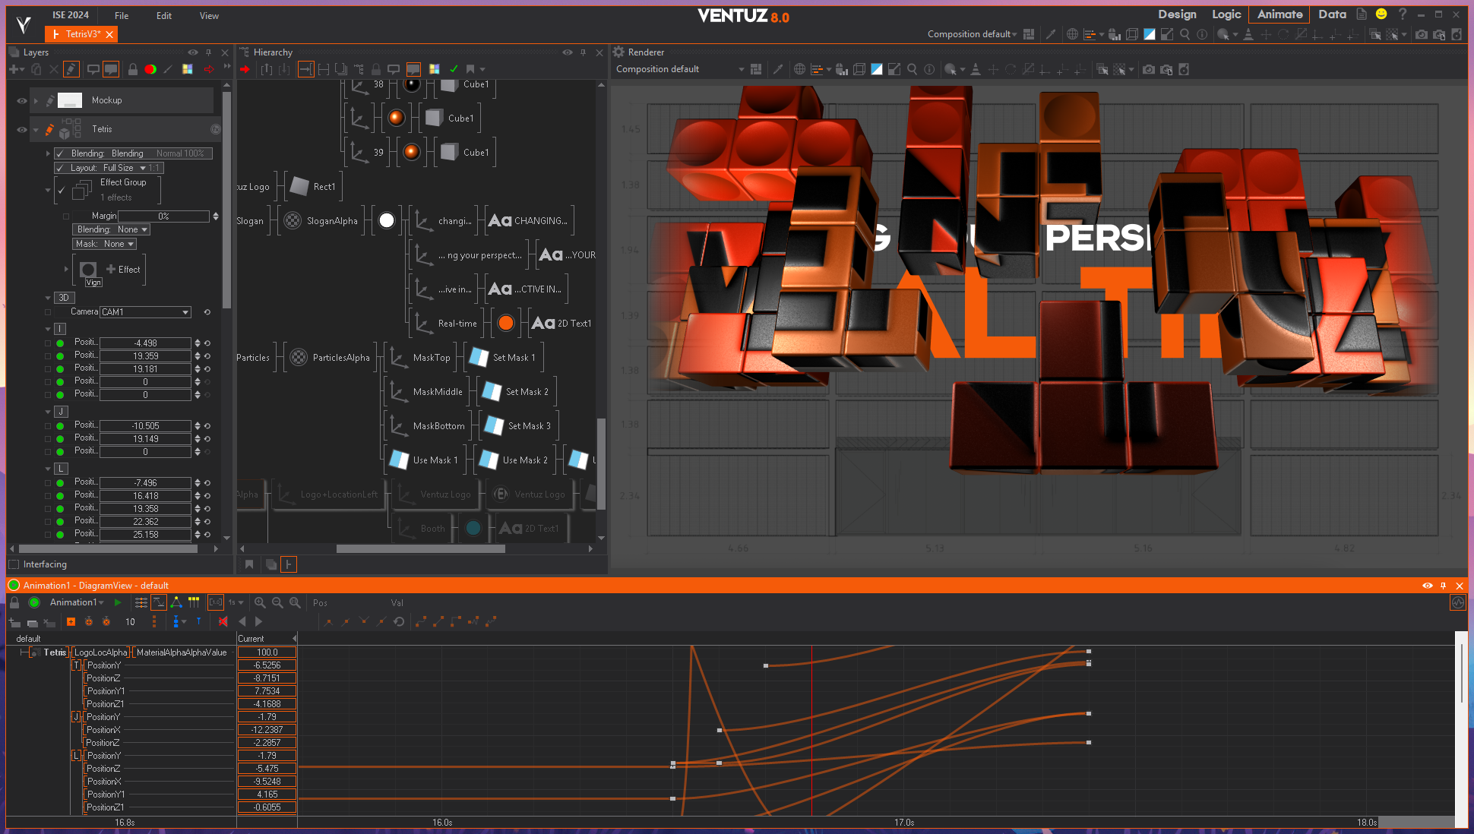
Task: Click the triangle nodes icon in animation toolbar
Action: click(176, 602)
